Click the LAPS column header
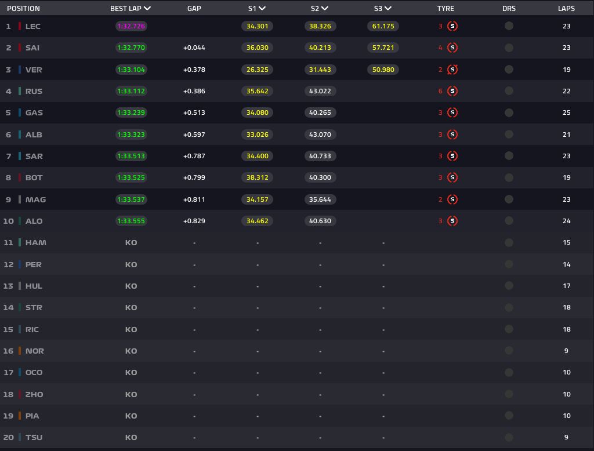 (x=566, y=9)
